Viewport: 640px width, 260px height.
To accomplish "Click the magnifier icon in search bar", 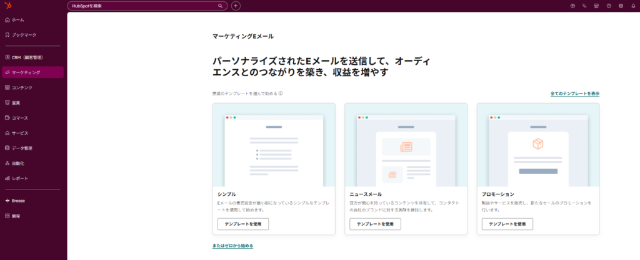I will pos(221,6).
